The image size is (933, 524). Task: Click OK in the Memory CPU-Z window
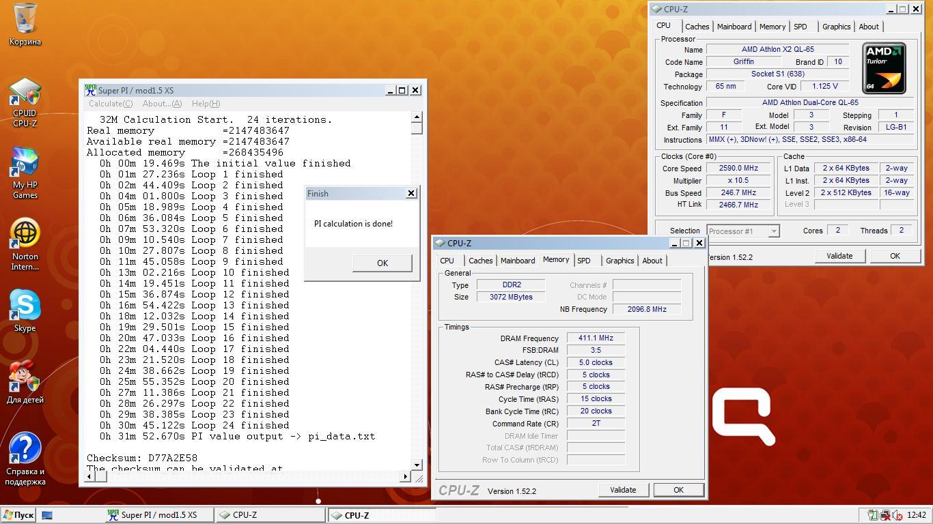[x=678, y=490]
